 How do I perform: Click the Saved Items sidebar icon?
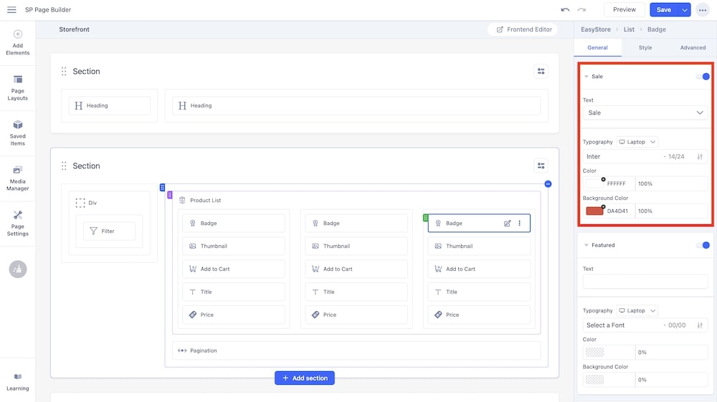tap(18, 133)
